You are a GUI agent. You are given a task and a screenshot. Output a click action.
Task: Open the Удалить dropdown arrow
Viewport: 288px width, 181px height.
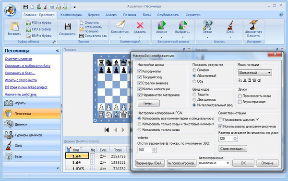(x=140, y=37)
